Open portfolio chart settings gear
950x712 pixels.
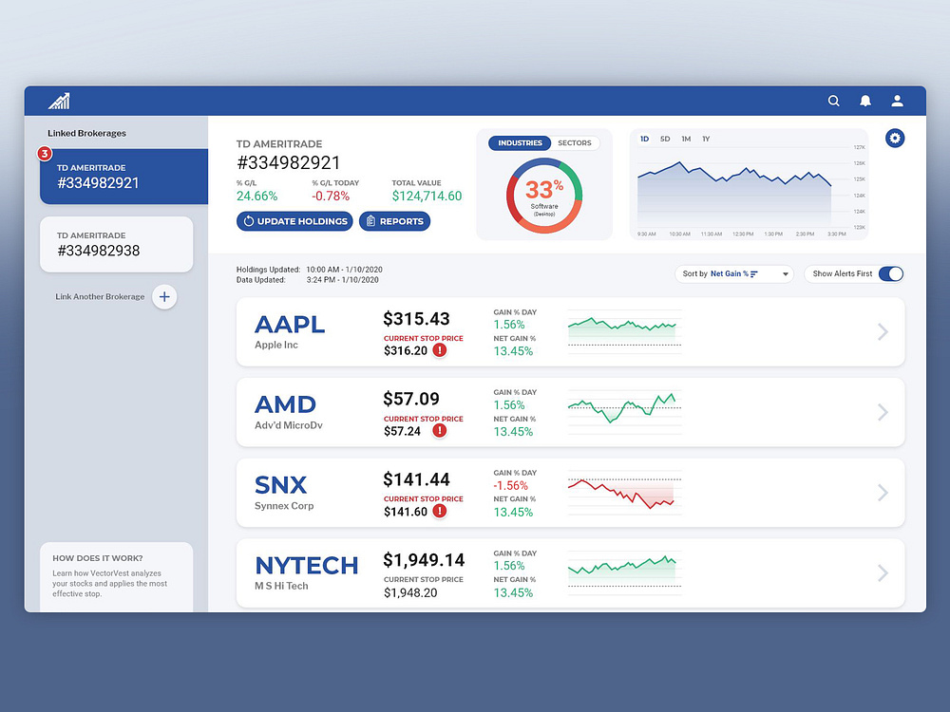894,138
